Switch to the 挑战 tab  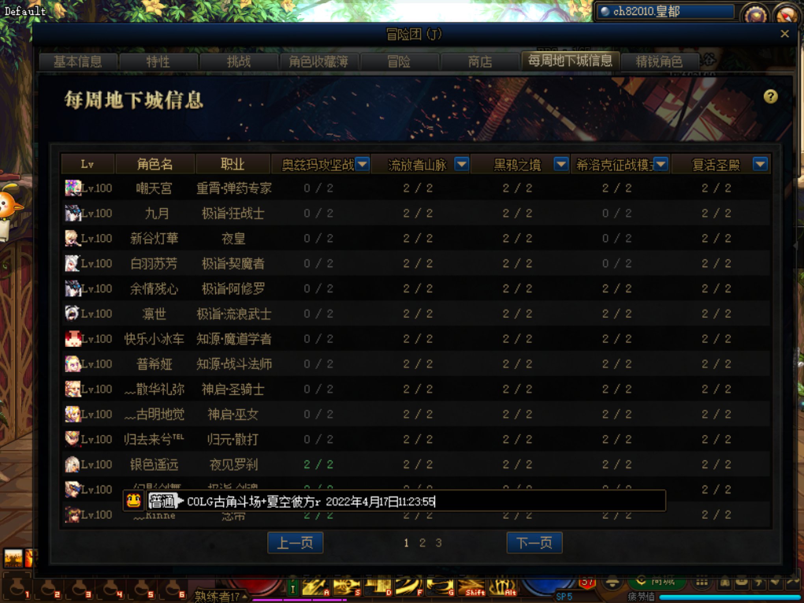pyautogui.click(x=239, y=62)
